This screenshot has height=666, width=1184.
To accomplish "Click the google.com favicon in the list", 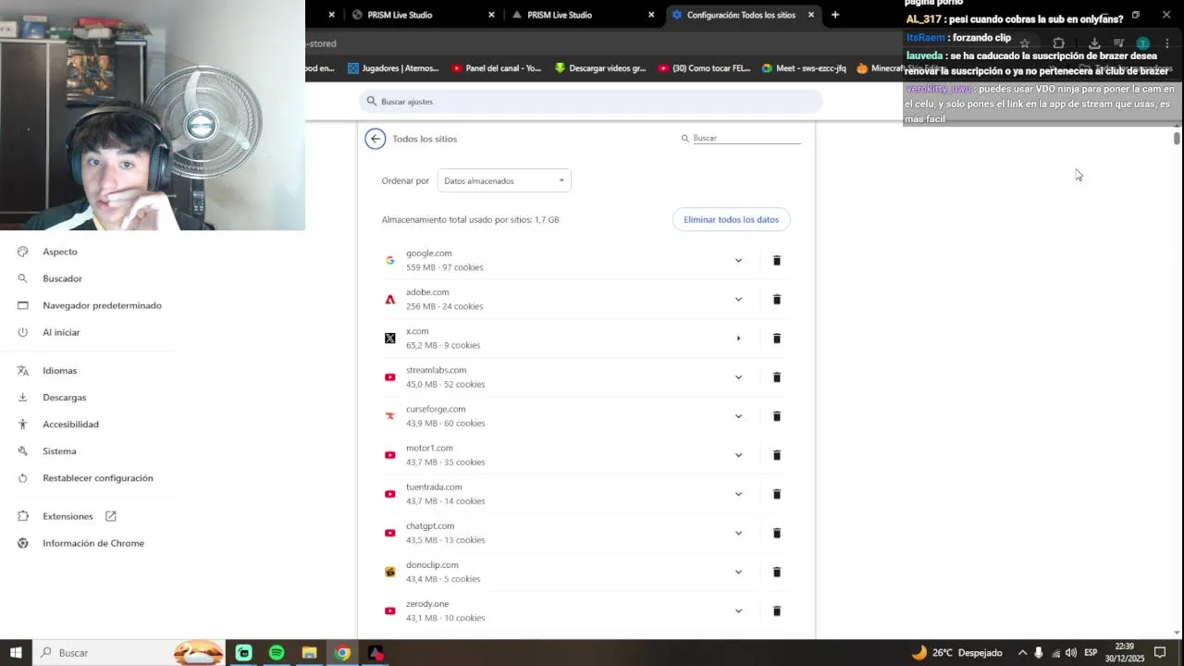I will pos(390,261).
